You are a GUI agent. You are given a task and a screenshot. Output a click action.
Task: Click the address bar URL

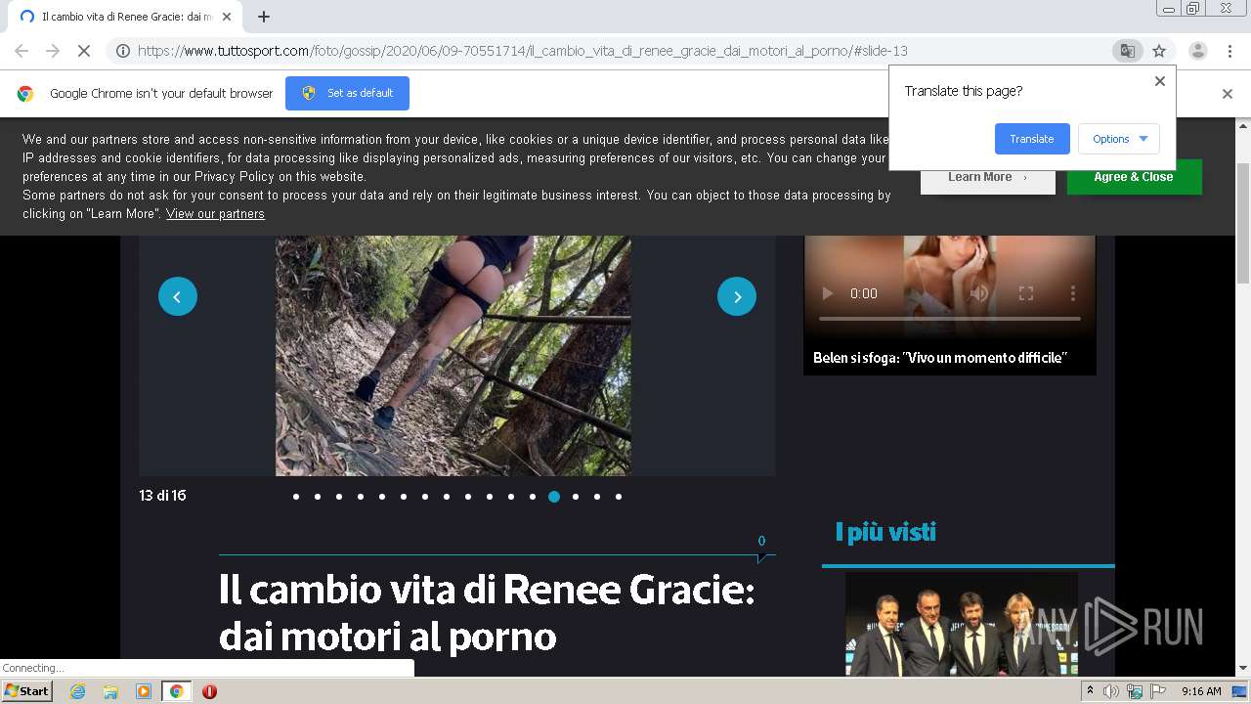coord(523,51)
